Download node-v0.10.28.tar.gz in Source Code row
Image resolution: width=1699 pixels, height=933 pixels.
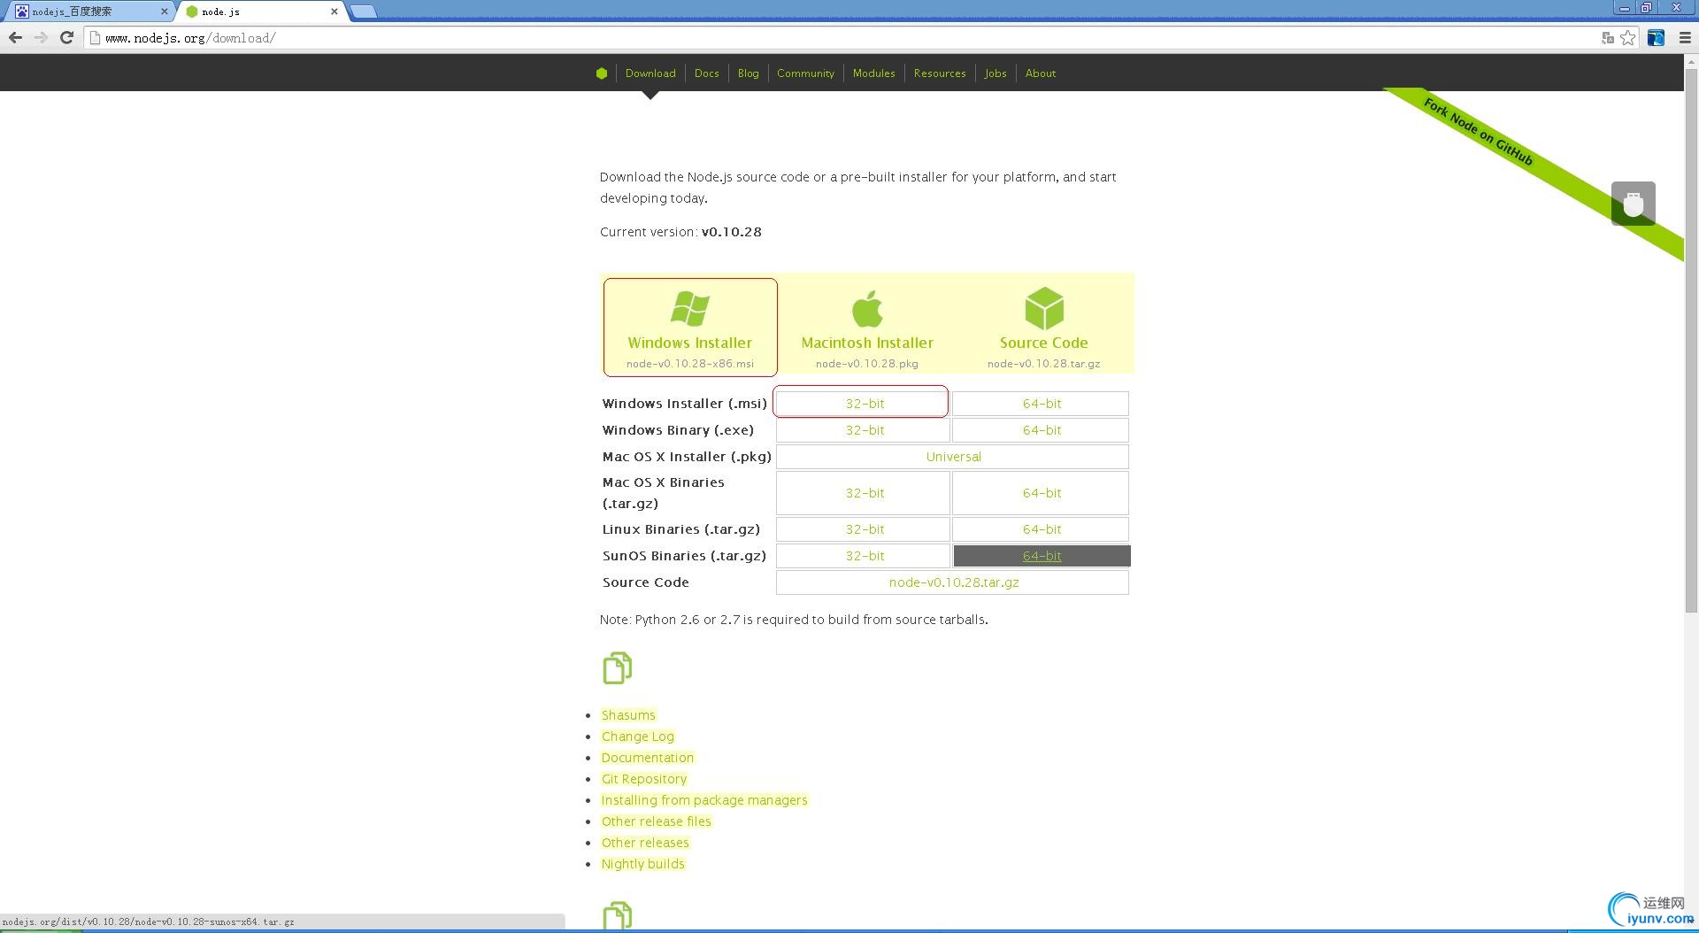(953, 582)
